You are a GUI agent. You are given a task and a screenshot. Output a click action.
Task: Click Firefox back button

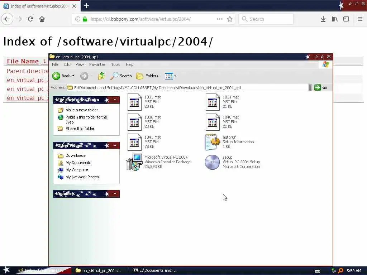point(7,19)
